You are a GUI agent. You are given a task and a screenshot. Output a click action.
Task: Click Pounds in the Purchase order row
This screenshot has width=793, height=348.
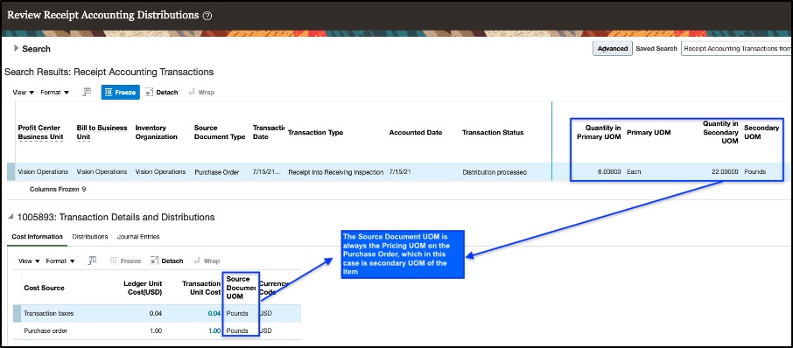[237, 331]
